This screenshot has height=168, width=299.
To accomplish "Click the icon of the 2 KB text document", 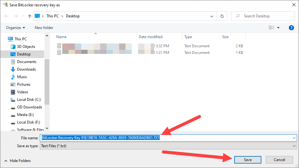I will 59,46.
